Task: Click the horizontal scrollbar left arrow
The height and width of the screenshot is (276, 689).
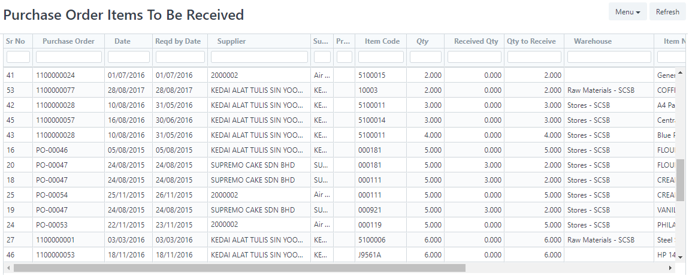Action: [x=8, y=268]
